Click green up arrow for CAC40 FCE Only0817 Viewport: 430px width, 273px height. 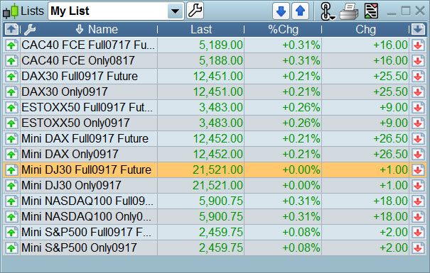tap(11, 61)
